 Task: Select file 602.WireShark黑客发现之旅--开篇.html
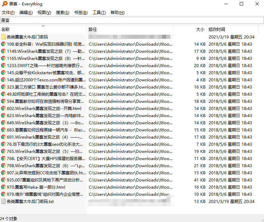tap(44, 109)
